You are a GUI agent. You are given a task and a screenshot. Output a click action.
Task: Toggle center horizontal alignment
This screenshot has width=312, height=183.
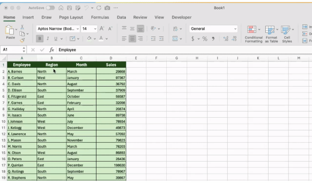pyautogui.click(x=132, y=38)
